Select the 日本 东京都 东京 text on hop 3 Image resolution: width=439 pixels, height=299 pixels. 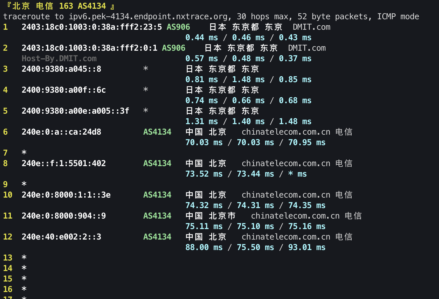[x=222, y=69]
